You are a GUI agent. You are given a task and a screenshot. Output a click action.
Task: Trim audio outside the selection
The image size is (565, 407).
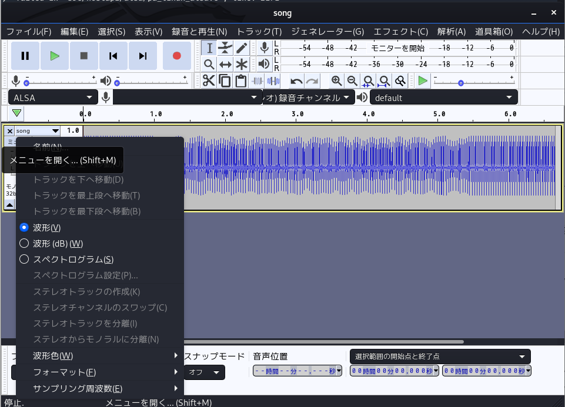[x=258, y=80]
